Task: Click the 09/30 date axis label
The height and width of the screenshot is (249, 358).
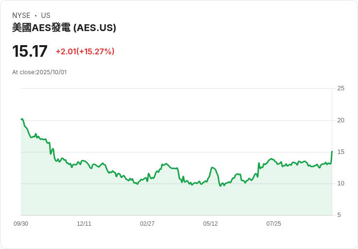Action: click(x=21, y=224)
